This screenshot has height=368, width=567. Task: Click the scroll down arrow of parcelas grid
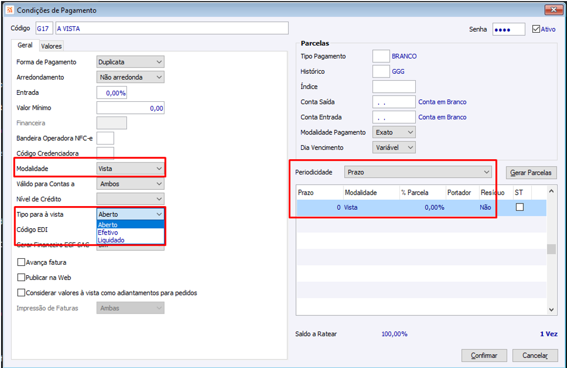(551, 309)
